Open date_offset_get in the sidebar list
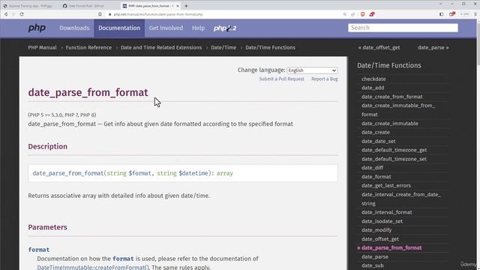Image resolution: width=480 pixels, height=270 pixels. [x=380, y=238]
